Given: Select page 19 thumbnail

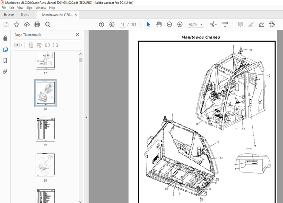Looking at the screenshot, I should coord(45,129).
